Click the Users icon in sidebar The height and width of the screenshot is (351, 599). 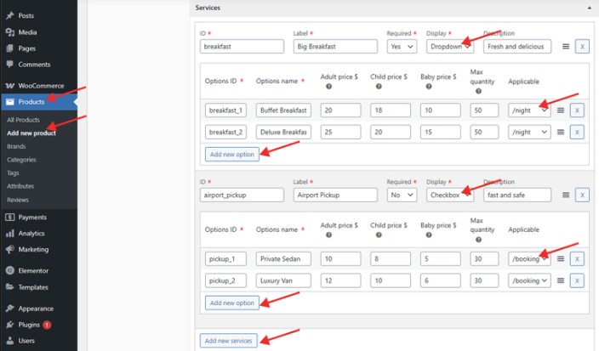(x=10, y=340)
